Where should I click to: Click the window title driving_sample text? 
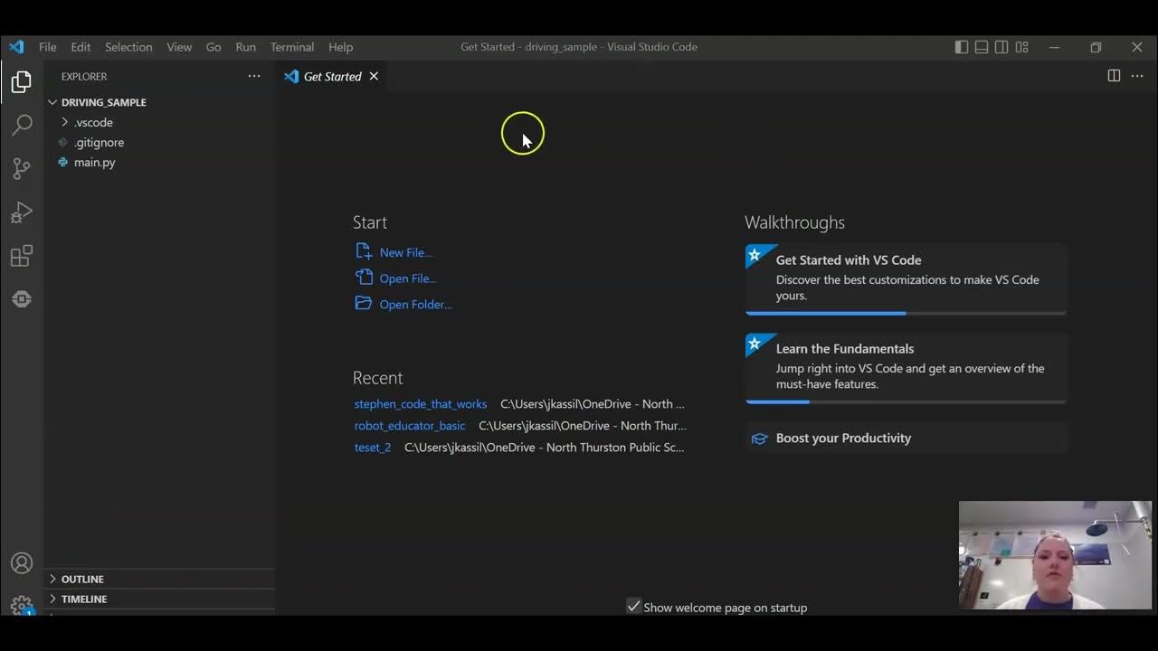pos(561,47)
